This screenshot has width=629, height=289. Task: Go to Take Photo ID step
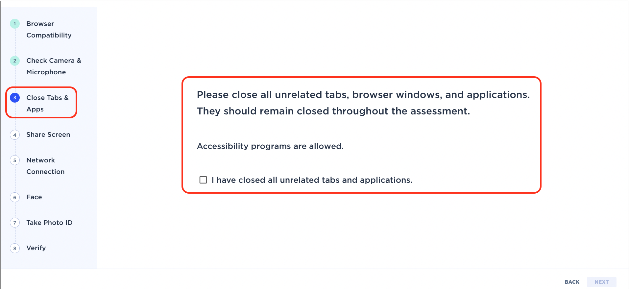click(x=49, y=223)
